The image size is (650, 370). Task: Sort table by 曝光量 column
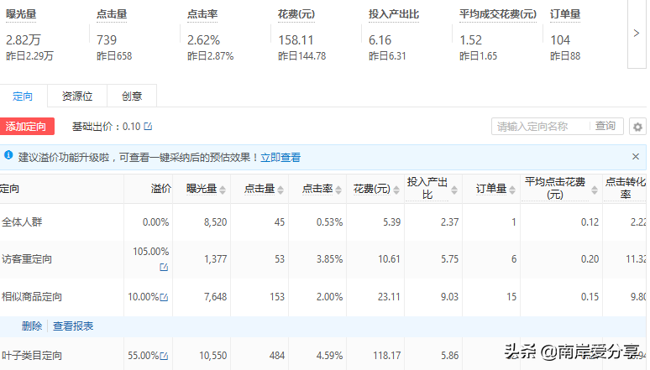tap(223, 190)
